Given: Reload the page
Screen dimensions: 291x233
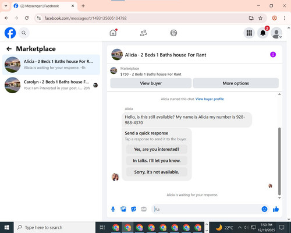Looking at the screenshot, I should tap(27, 18).
